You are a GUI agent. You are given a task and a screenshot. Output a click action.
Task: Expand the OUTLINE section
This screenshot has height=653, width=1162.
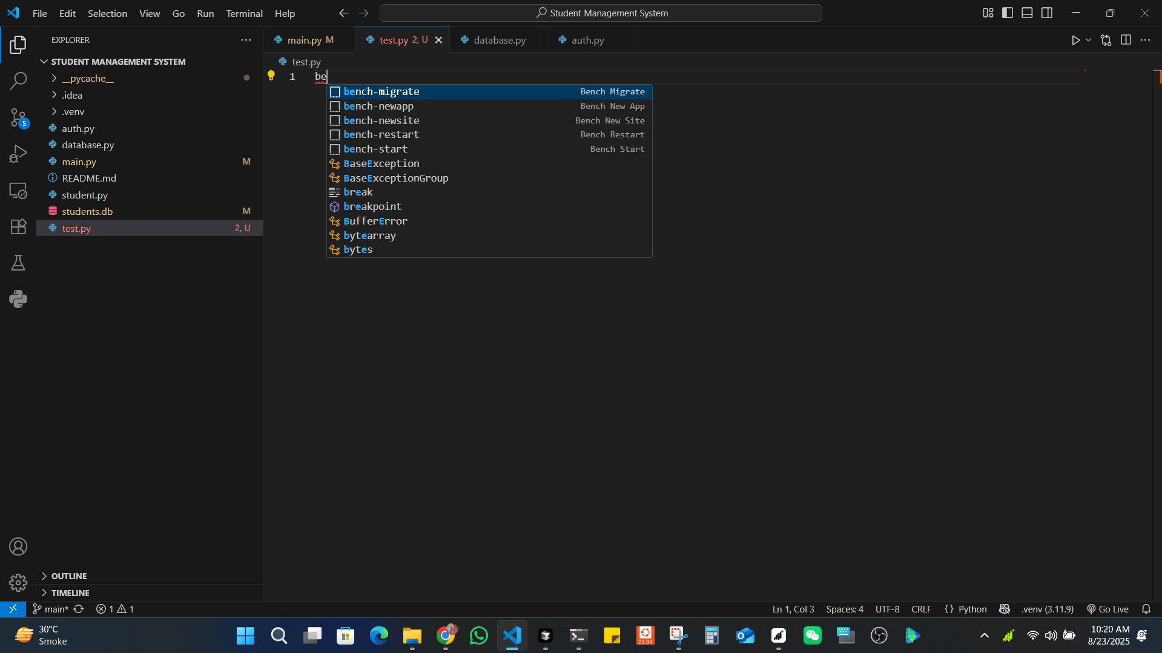[69, 576]
